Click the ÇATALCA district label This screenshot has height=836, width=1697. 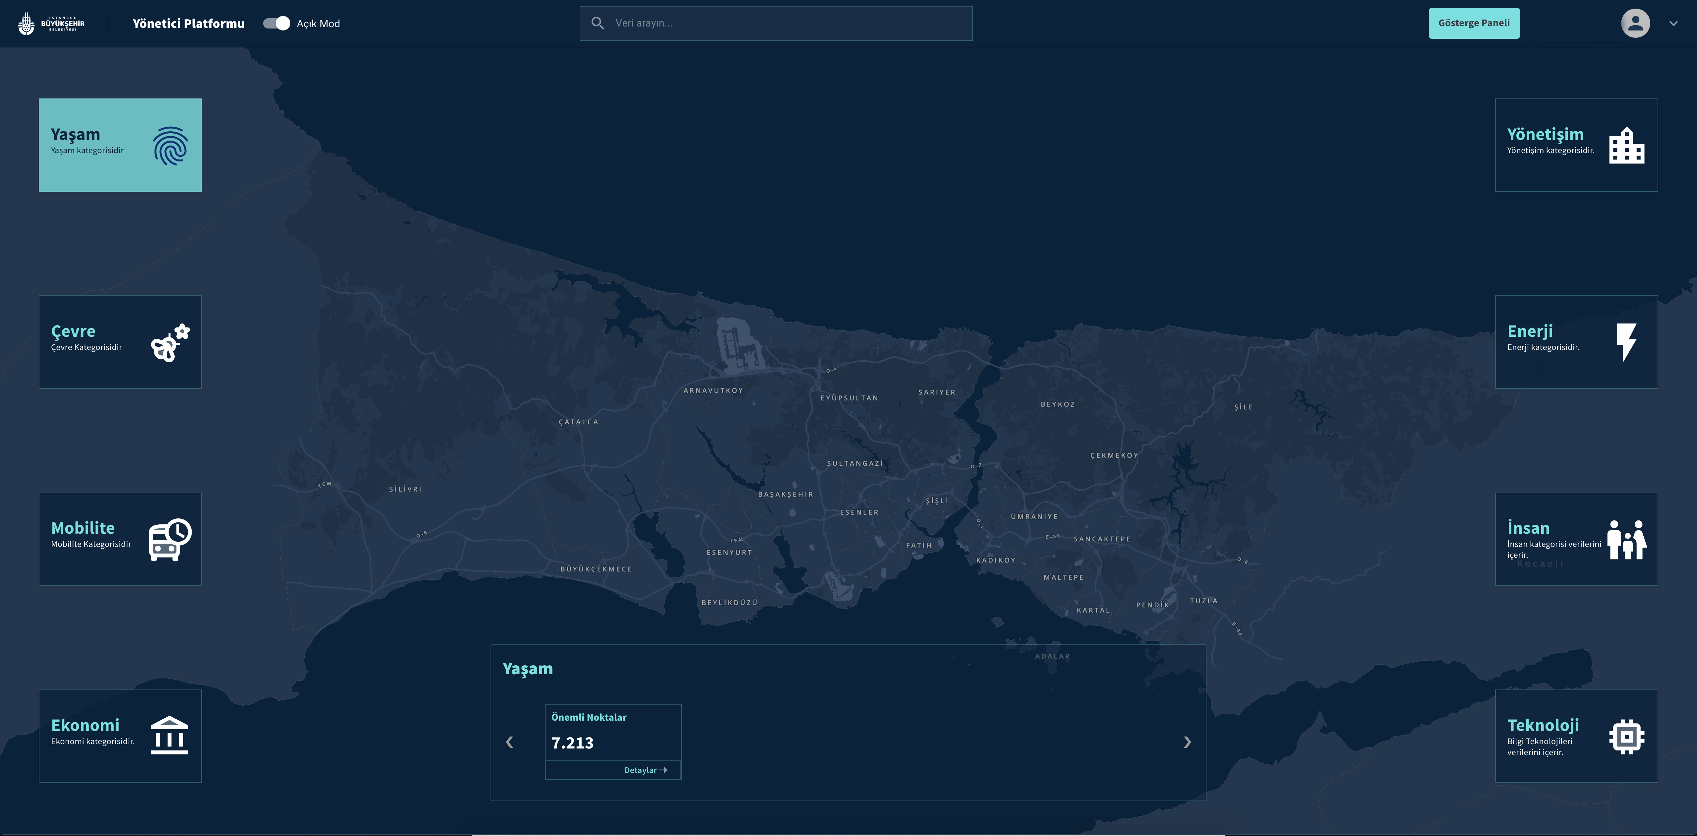click(578, 422)
